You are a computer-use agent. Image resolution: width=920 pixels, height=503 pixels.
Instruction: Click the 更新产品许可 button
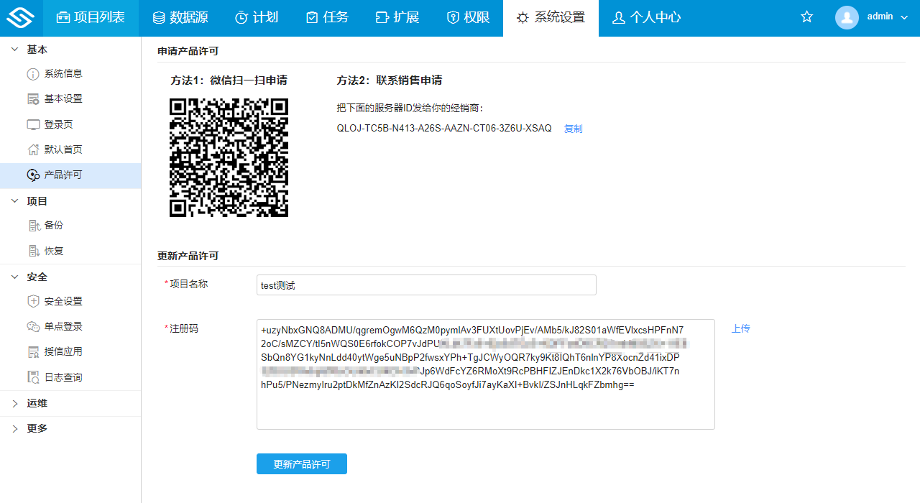pyautogui.click(x=301, y=464)
